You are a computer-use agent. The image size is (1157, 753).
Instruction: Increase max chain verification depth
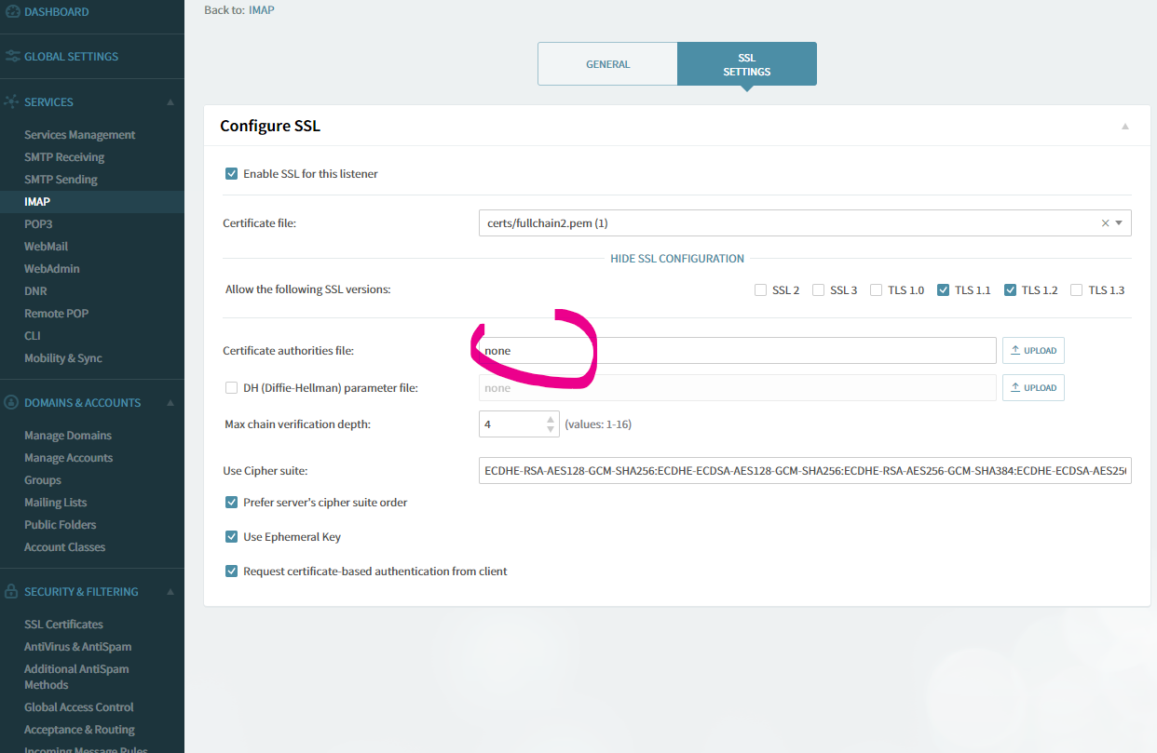click(x=550, y=419)
